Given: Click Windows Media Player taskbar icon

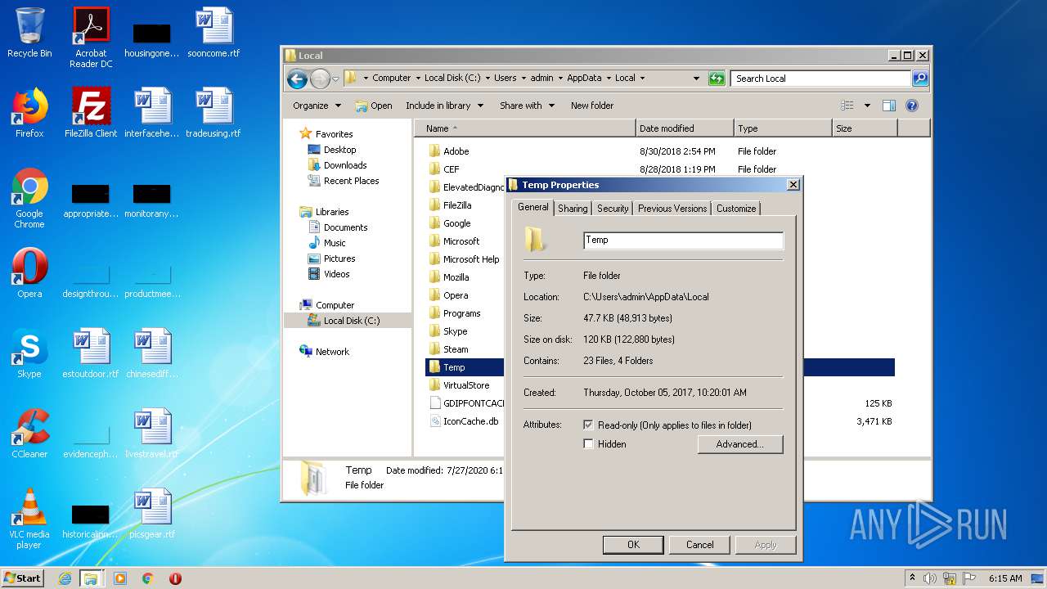Looking at the screenshot, I should 120,578.
